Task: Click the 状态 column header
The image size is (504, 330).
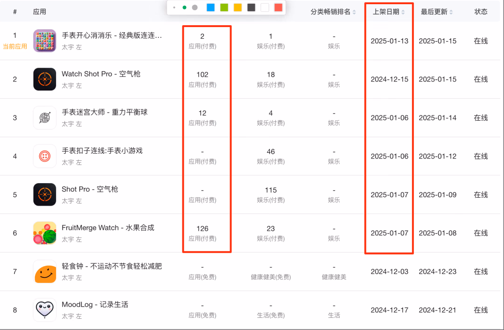Action: click(x=481, y=12)
